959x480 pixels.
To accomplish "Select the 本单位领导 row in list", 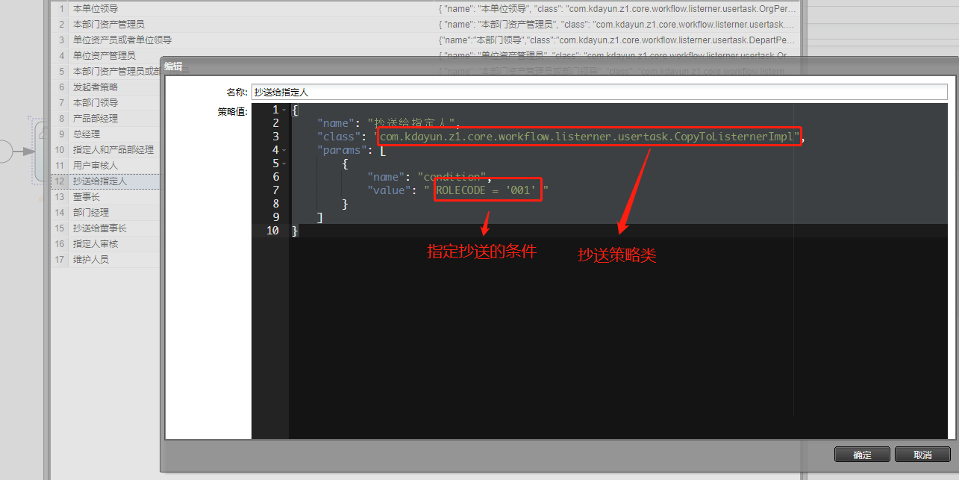I will click(428, 8).
